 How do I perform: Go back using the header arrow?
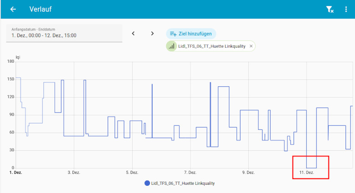pyautogui.click(x=13, y=9)
